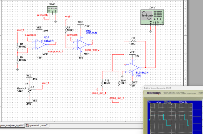This screenshot has width=203, height=134.
Task: Click the ground symbol under the XSC1 oscilloscope
Action: pos(150,32)
